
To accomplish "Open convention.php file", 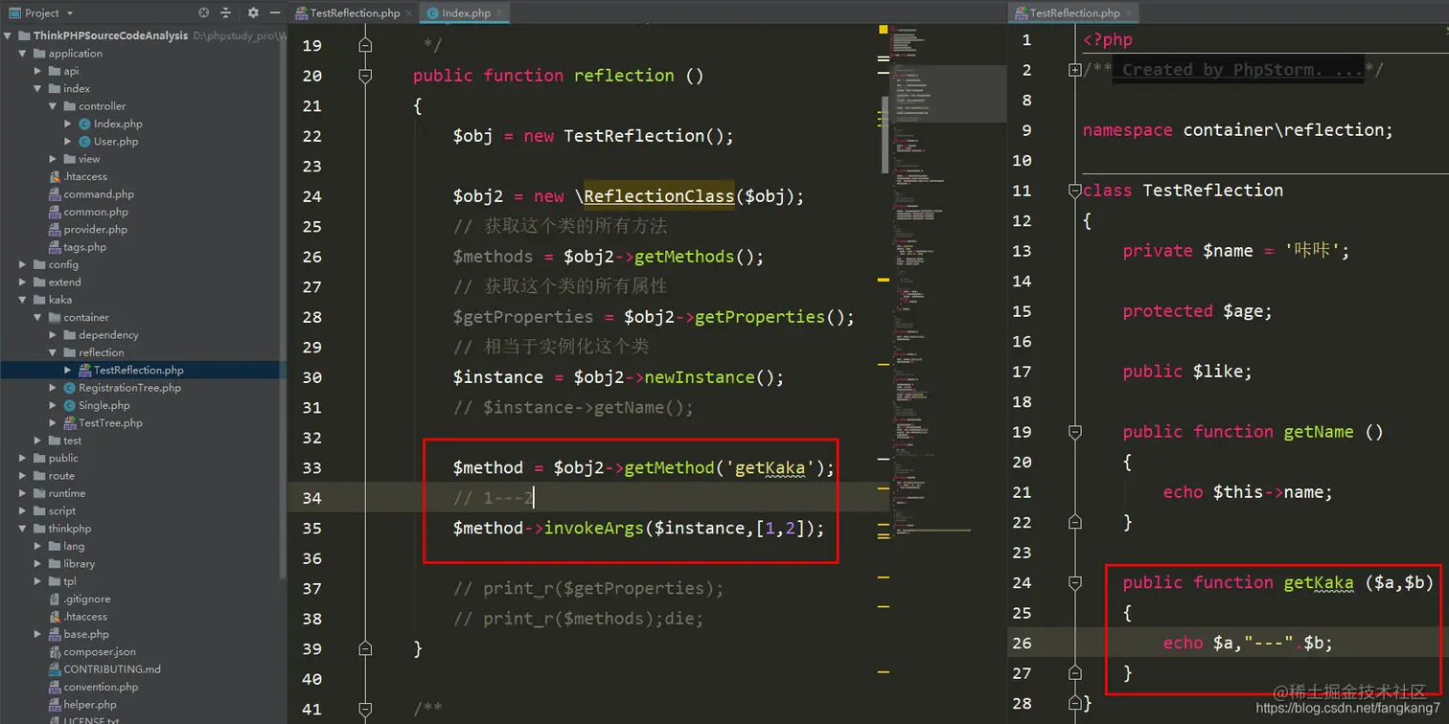I will (x=100, y=688).
